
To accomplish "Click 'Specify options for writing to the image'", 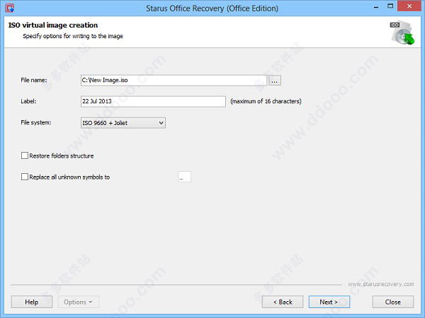I will 73,36.
